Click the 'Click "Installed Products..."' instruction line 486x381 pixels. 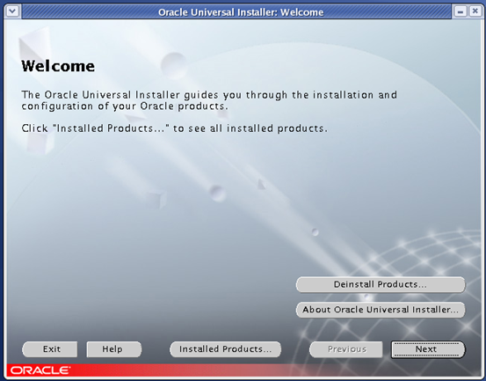pyautogui.click(x=175, y=128)
